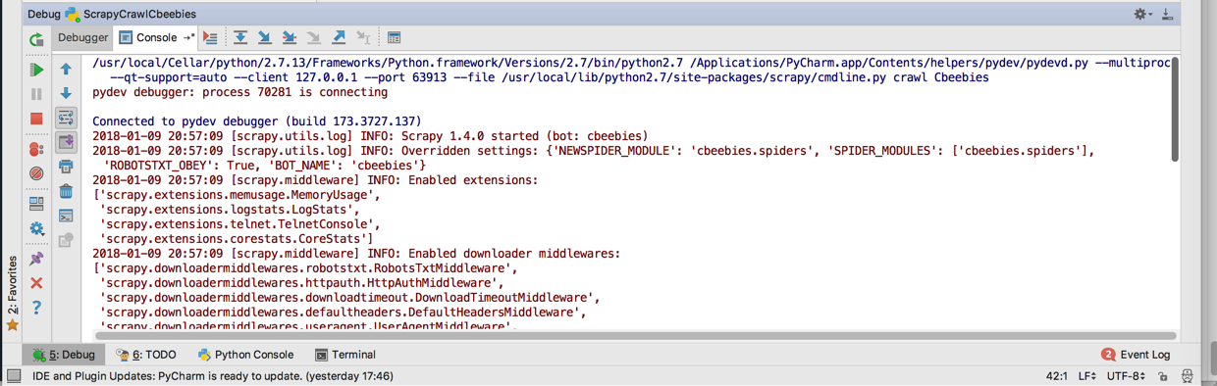Viewport: 1217px width, 386px height.
Task: Rerun the ScrapyCrawlCbeebies debug session
Action: (36, 39)
